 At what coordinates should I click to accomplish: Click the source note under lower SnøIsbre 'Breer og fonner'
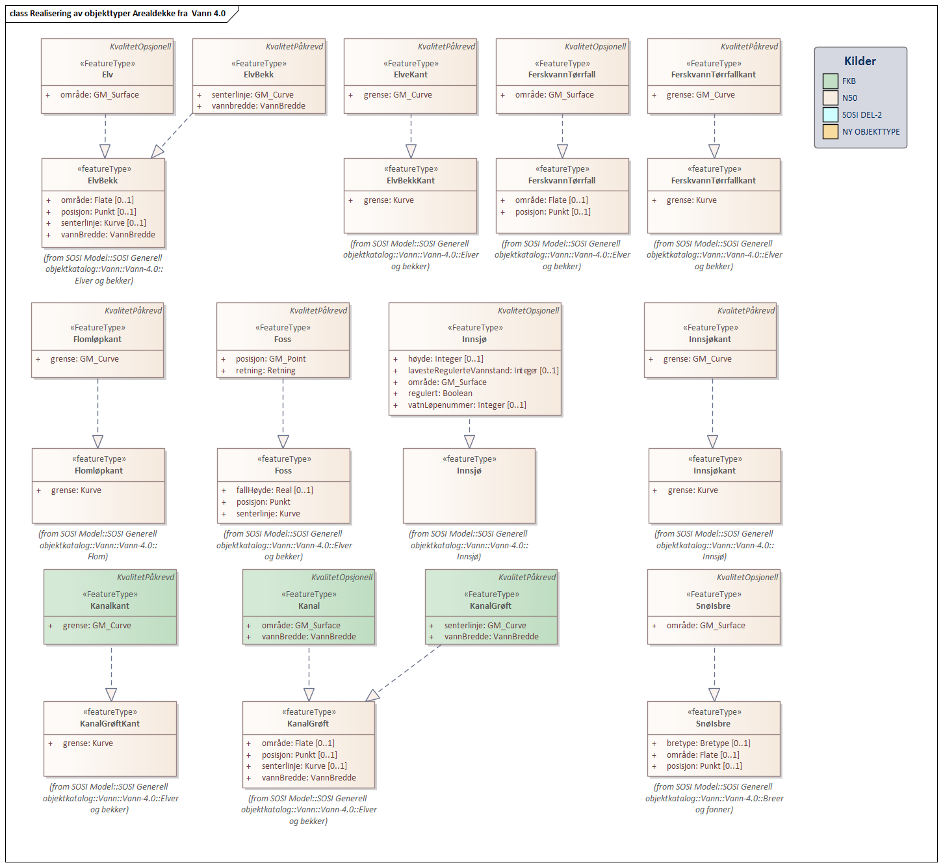[x=714, y=799]
